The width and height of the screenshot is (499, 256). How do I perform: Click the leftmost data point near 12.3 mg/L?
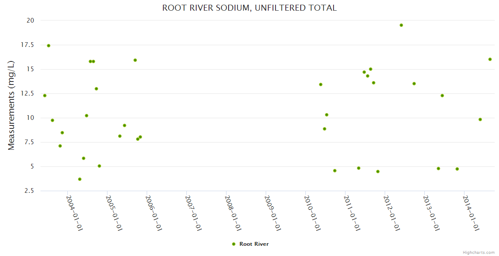pyautogui.click(x=45, y=96)
